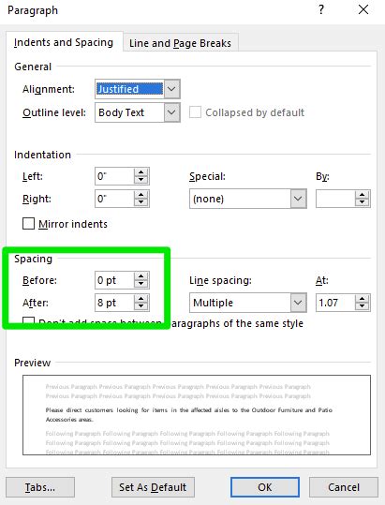Open the Outline level dropdown arrow
This screenshot has height=505, width=385.
(172, 112)
